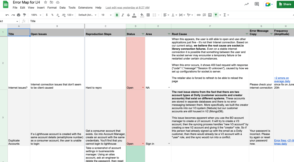Click the print icon in toolbar

pyautogui.click(x=19, y=15)
